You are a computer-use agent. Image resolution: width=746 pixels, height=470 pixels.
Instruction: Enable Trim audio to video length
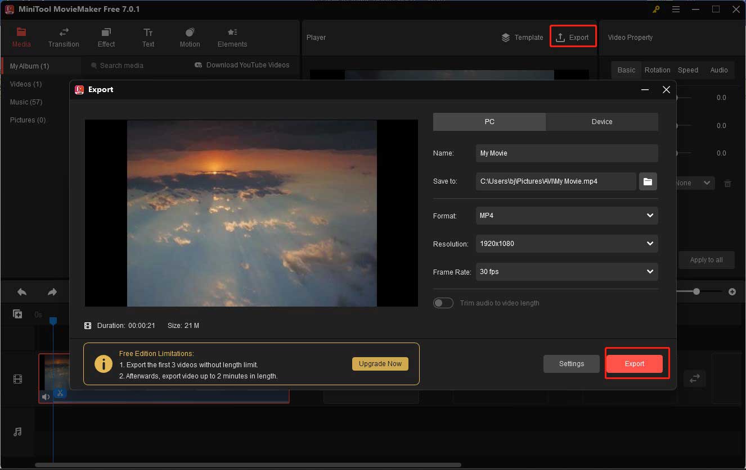coord(443,303)
